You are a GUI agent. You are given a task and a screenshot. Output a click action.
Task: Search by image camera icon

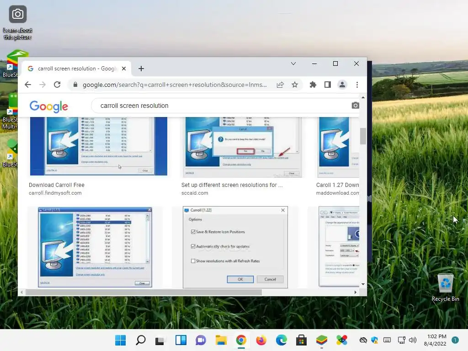(x=355, y=106)
